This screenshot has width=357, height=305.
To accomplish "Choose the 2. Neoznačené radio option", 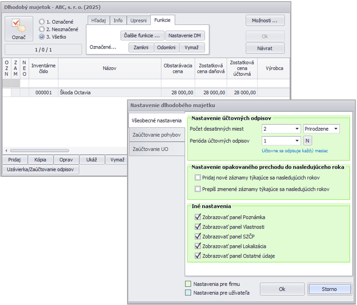I will pos(42,29).
